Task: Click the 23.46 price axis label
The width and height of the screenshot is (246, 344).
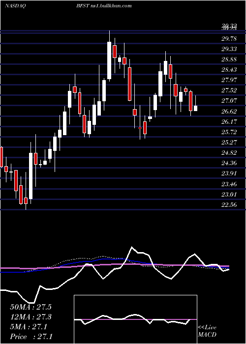Action: tap(229, 184)
